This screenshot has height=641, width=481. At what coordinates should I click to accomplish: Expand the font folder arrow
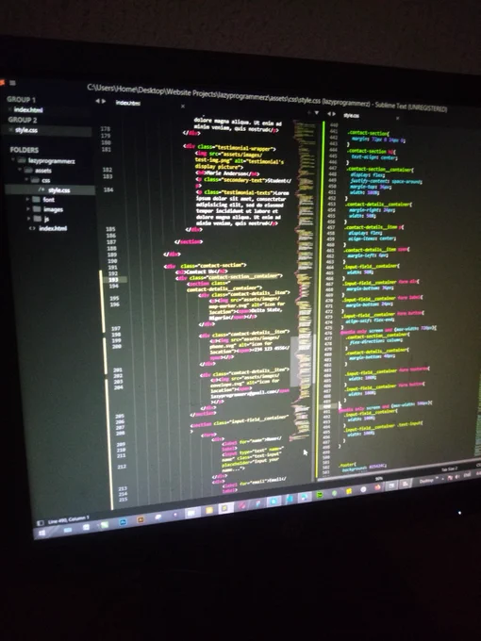pyautogui.click(x=27, y=199)
